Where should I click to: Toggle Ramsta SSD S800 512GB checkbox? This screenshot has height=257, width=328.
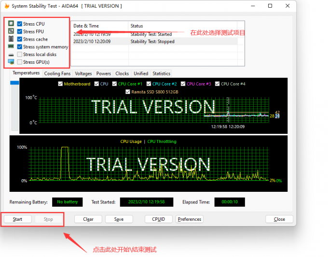click(x=127, y=92)
